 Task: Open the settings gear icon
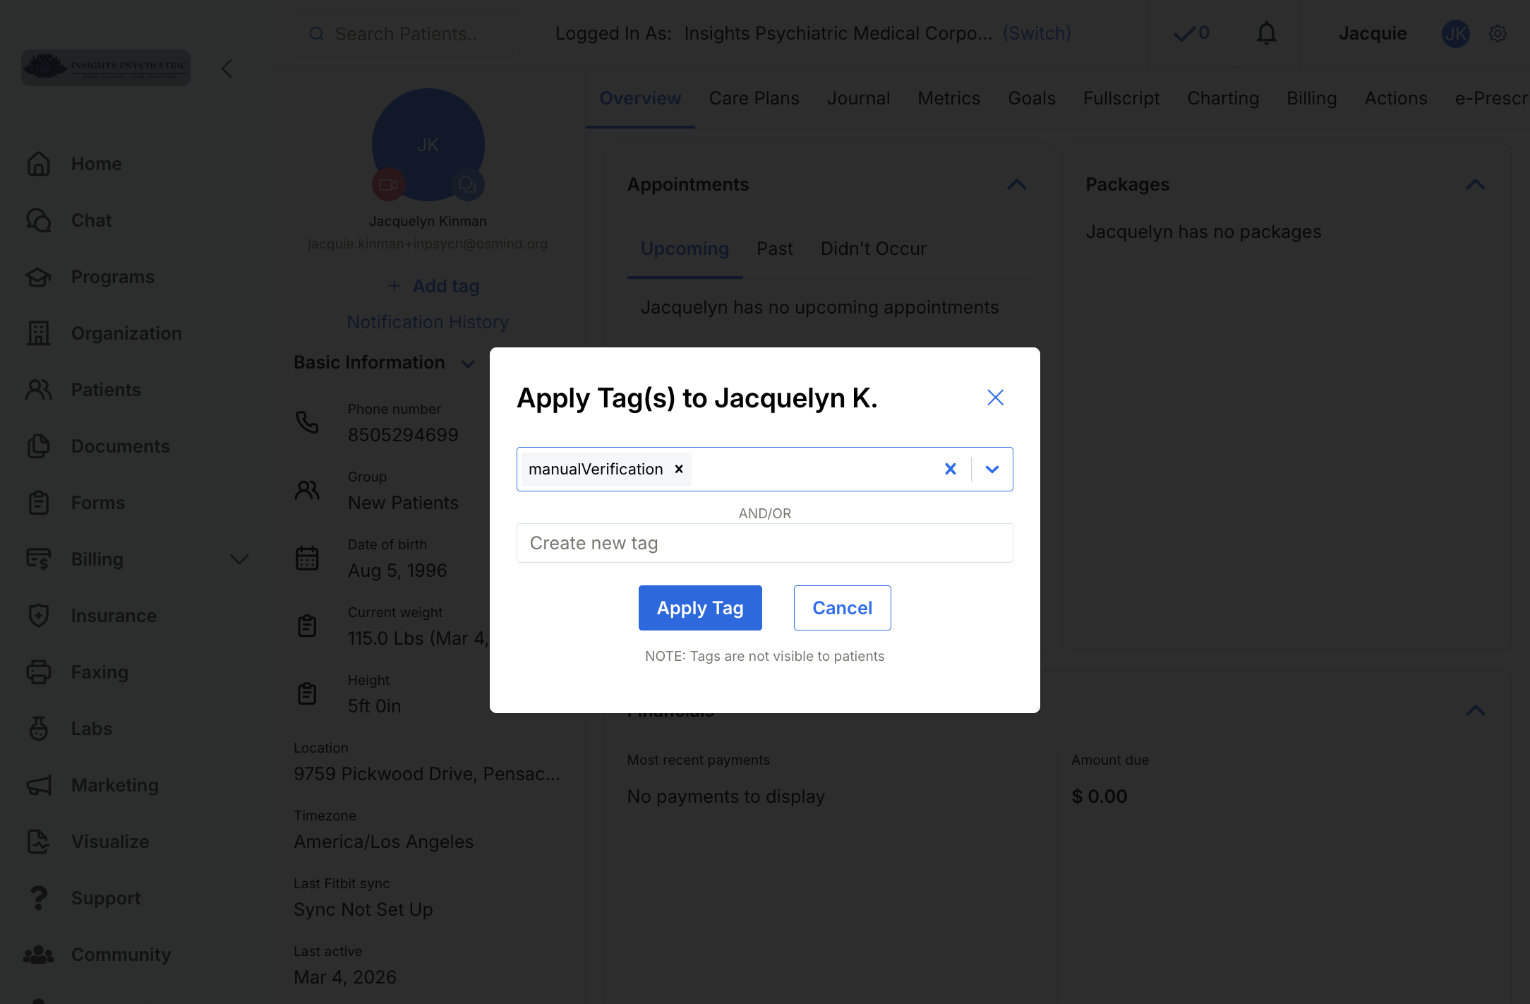click(x=1498, y=33)
